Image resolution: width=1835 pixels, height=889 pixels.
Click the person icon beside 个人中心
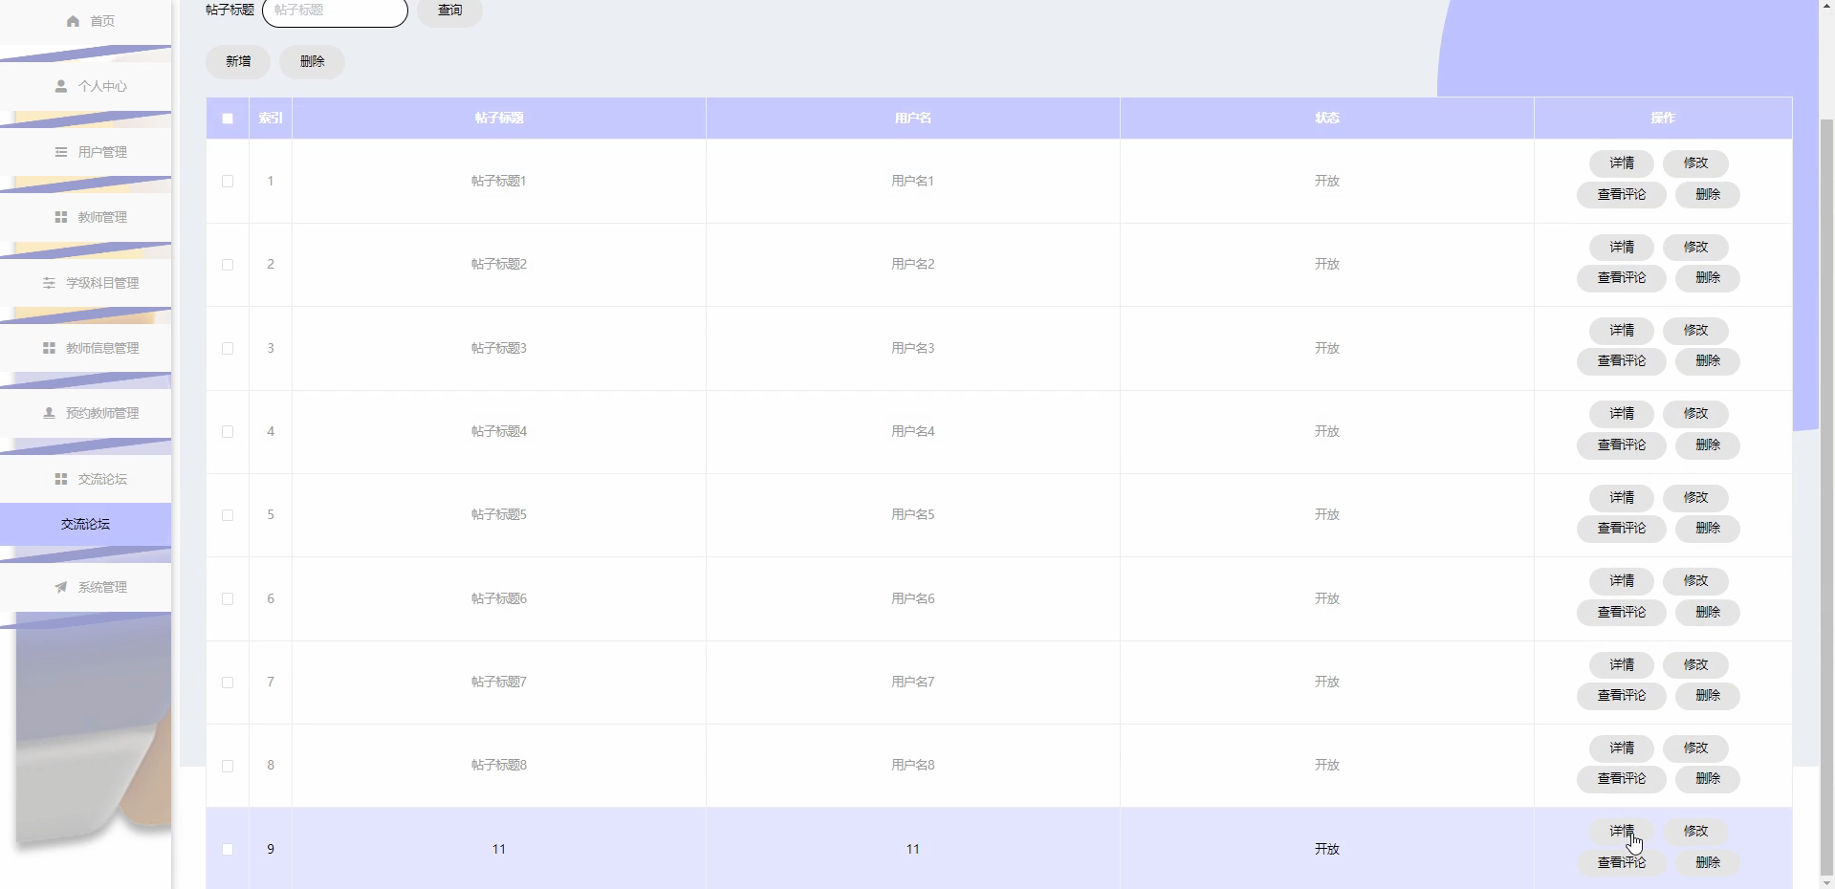61,86
